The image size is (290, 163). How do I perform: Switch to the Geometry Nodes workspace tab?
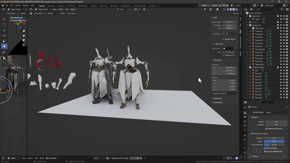click(x=139, y=6)
